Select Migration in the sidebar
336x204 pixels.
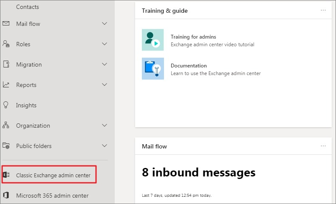(29, 64)
